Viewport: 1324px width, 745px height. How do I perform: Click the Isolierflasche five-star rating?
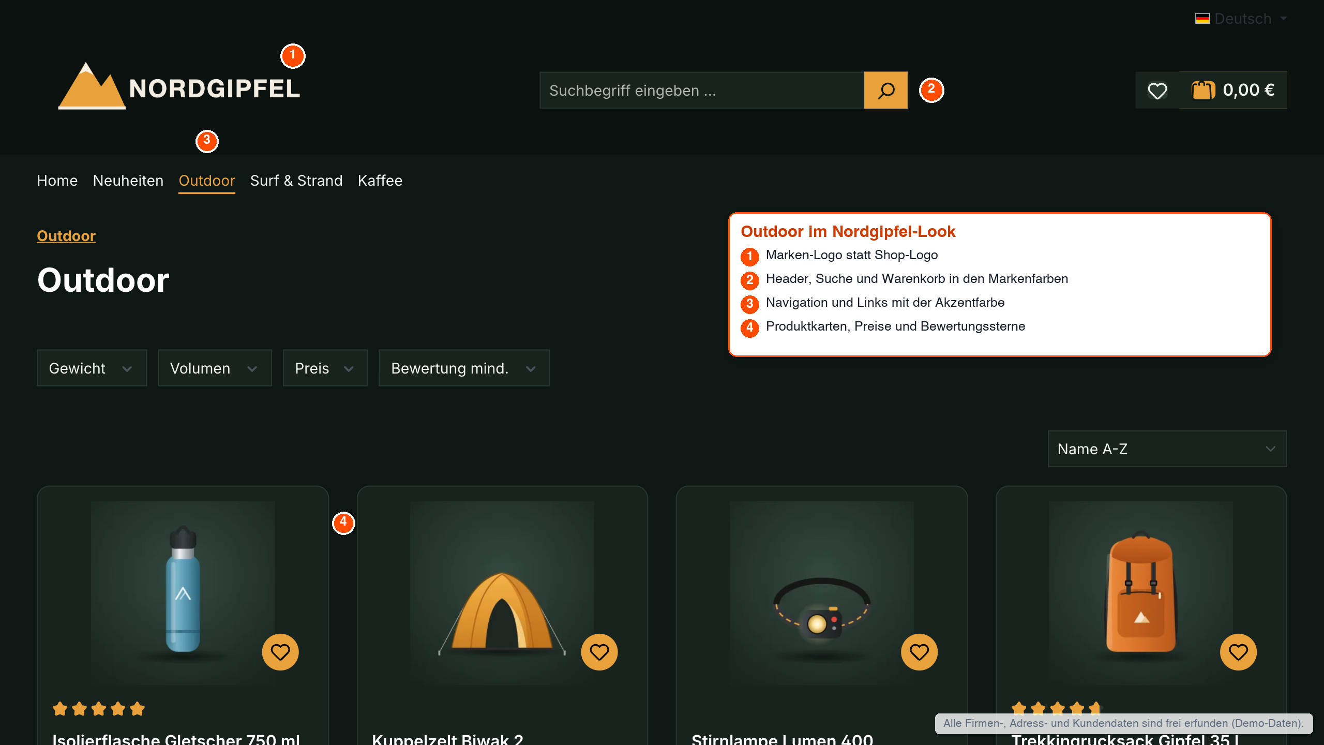pyautogui.click(x=99, y=708)
